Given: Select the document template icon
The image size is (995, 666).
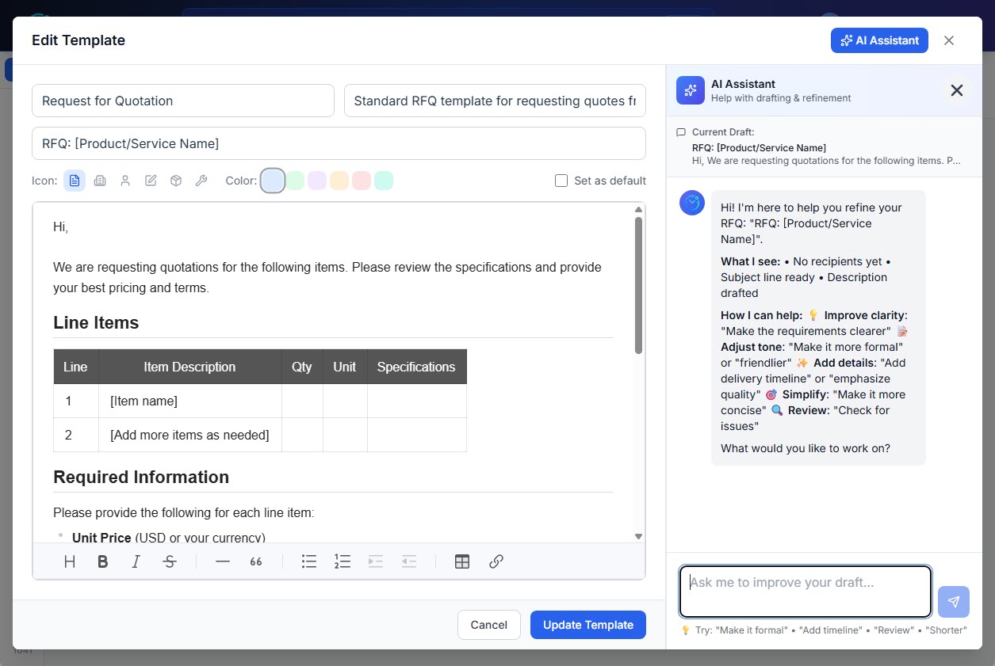Looking at the screenshot, I should pyautogui.click(x=75, y=180).
